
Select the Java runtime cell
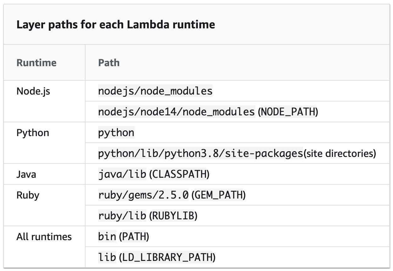tap(26, 174)
